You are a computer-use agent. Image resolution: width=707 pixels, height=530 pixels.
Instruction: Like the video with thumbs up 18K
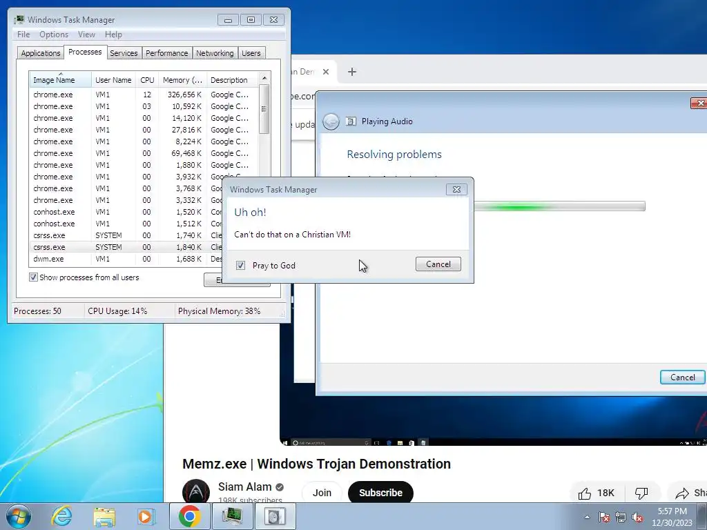596,493
